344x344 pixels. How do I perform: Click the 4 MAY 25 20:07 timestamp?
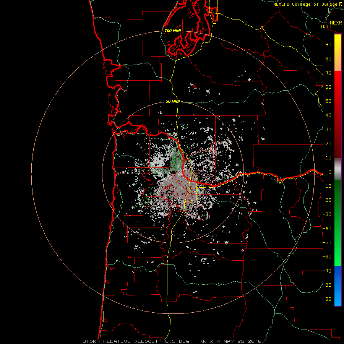241,341
